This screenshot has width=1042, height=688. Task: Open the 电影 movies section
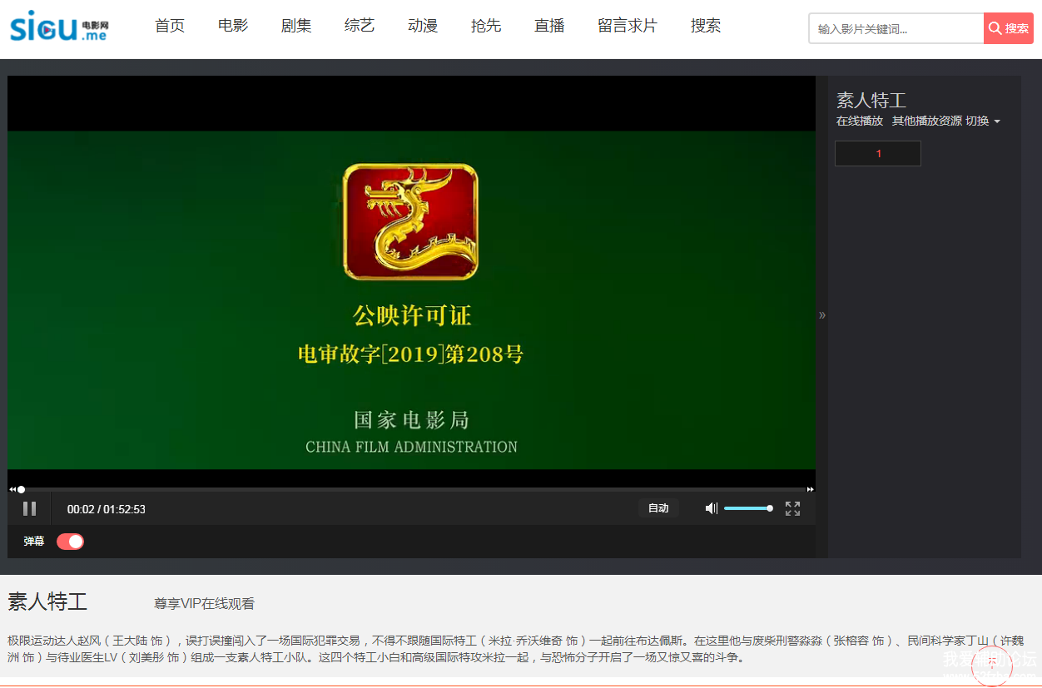tap(233, 26)
